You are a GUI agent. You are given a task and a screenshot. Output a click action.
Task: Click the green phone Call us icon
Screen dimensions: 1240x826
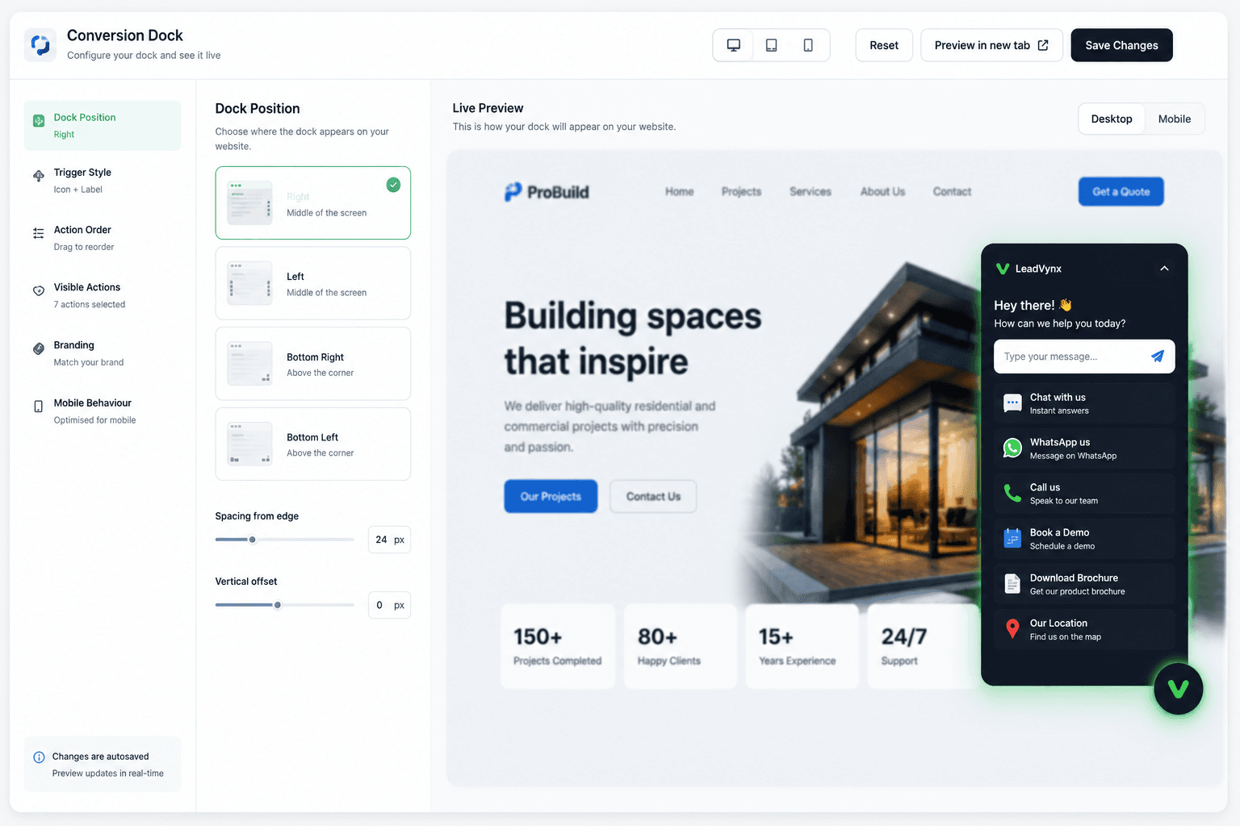(x=1012, y=493)
